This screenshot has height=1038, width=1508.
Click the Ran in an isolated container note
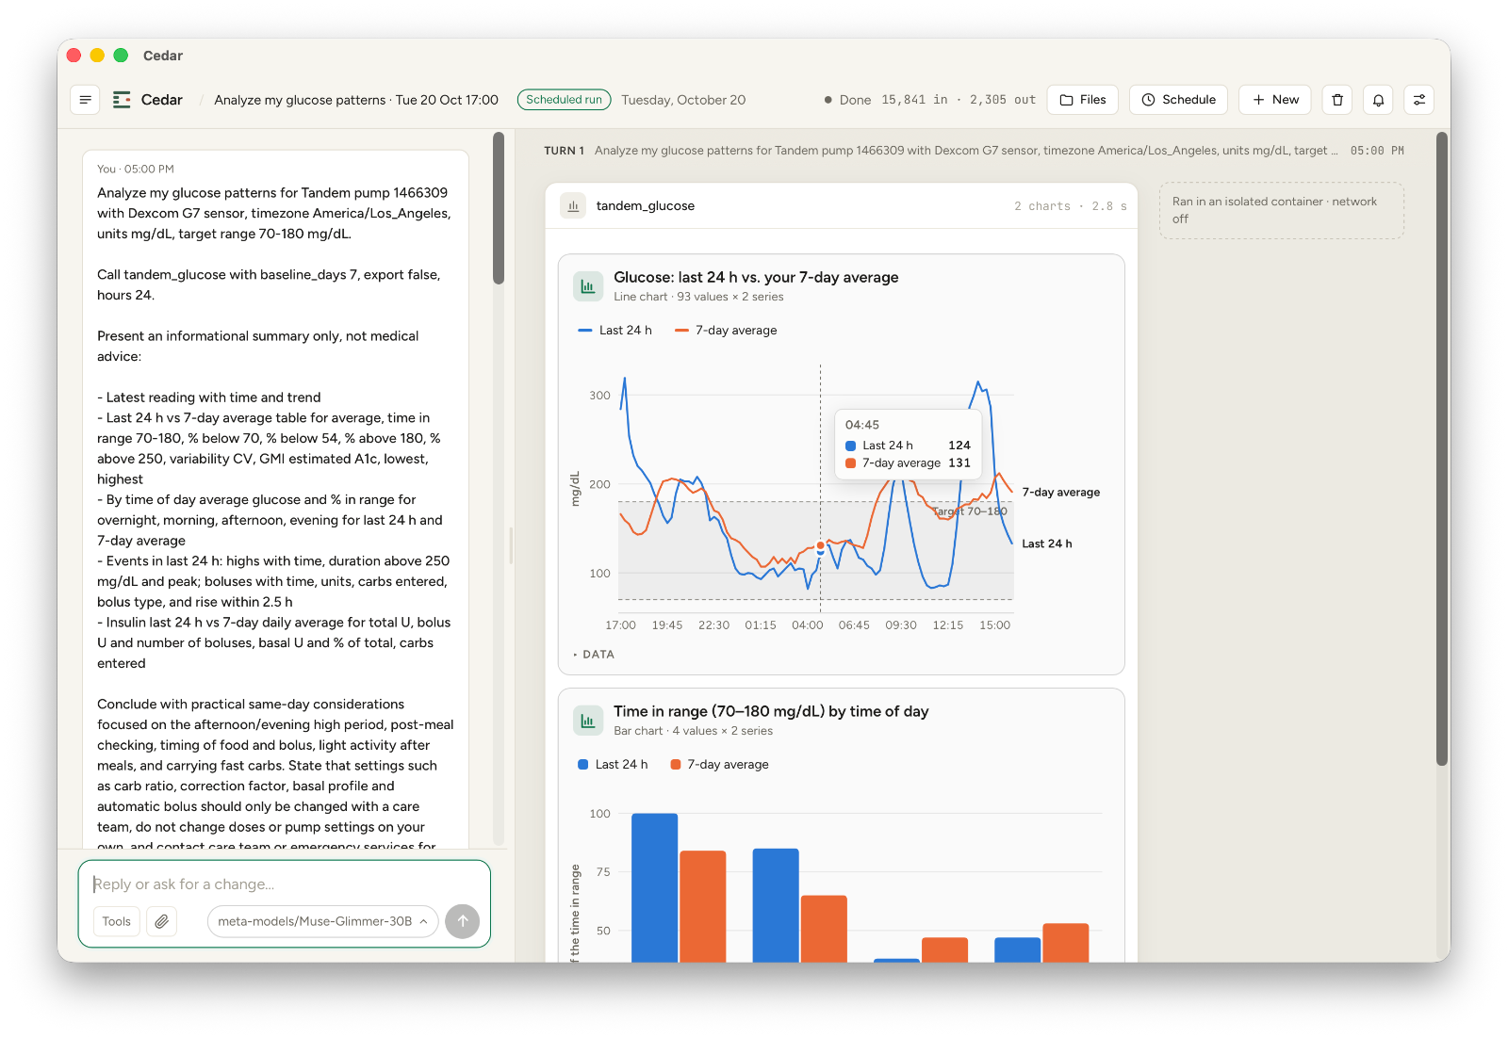pyautogui.click(x=1282, y=210)
